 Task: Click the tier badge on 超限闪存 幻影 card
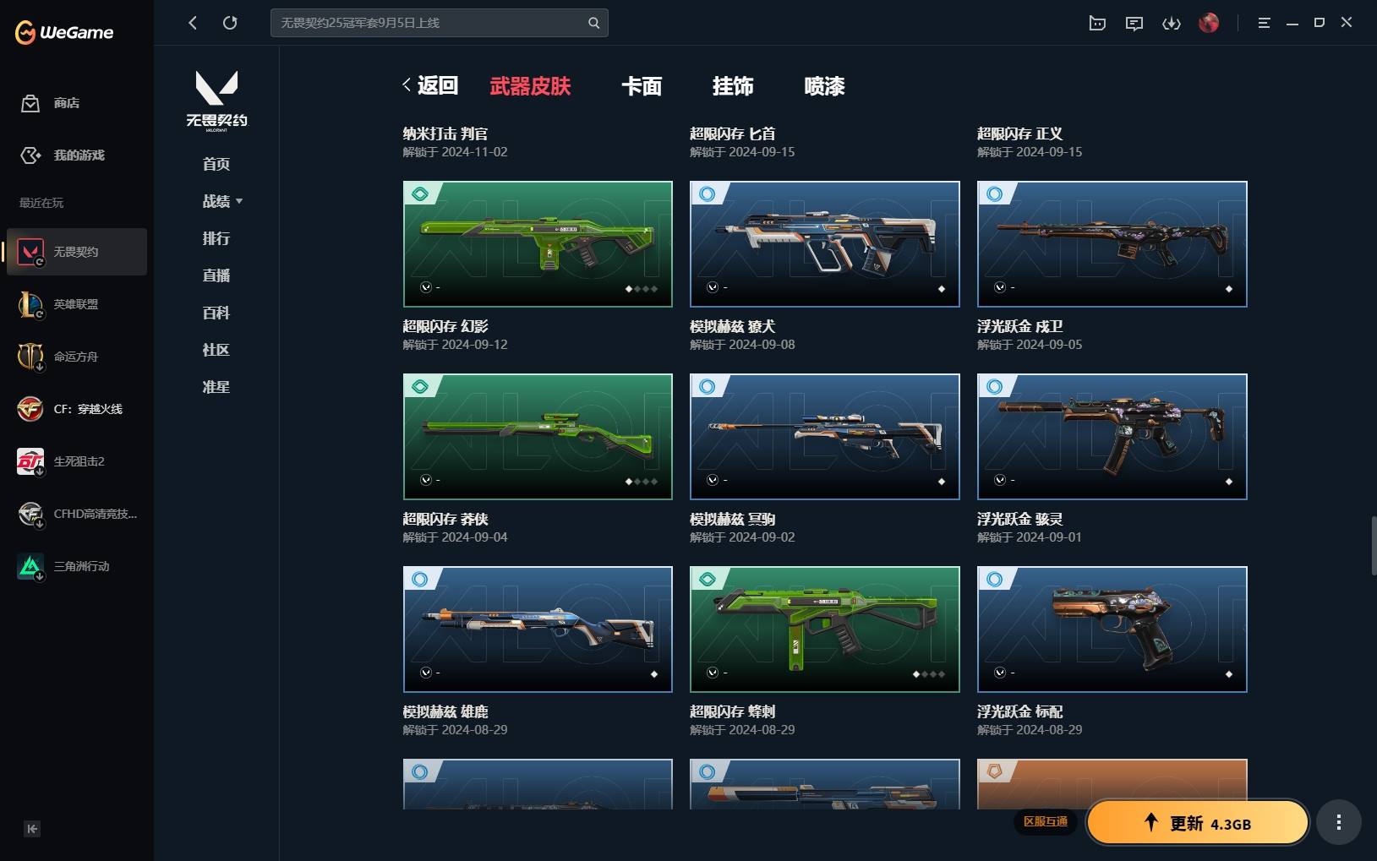tap(420, 193)
